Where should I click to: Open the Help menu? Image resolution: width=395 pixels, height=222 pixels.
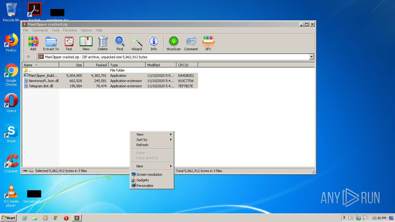click(99, 30)
